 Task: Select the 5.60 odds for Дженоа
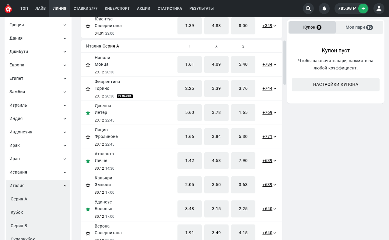click(x=190, y=113)
